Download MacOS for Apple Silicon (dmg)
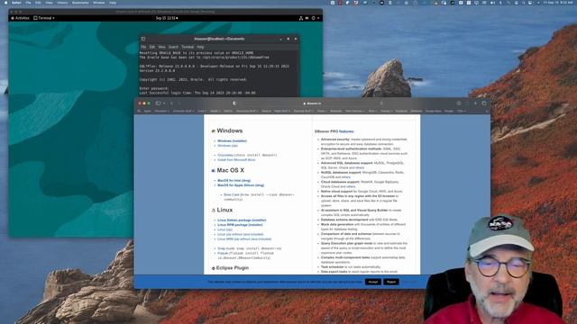 coord(241,185)
